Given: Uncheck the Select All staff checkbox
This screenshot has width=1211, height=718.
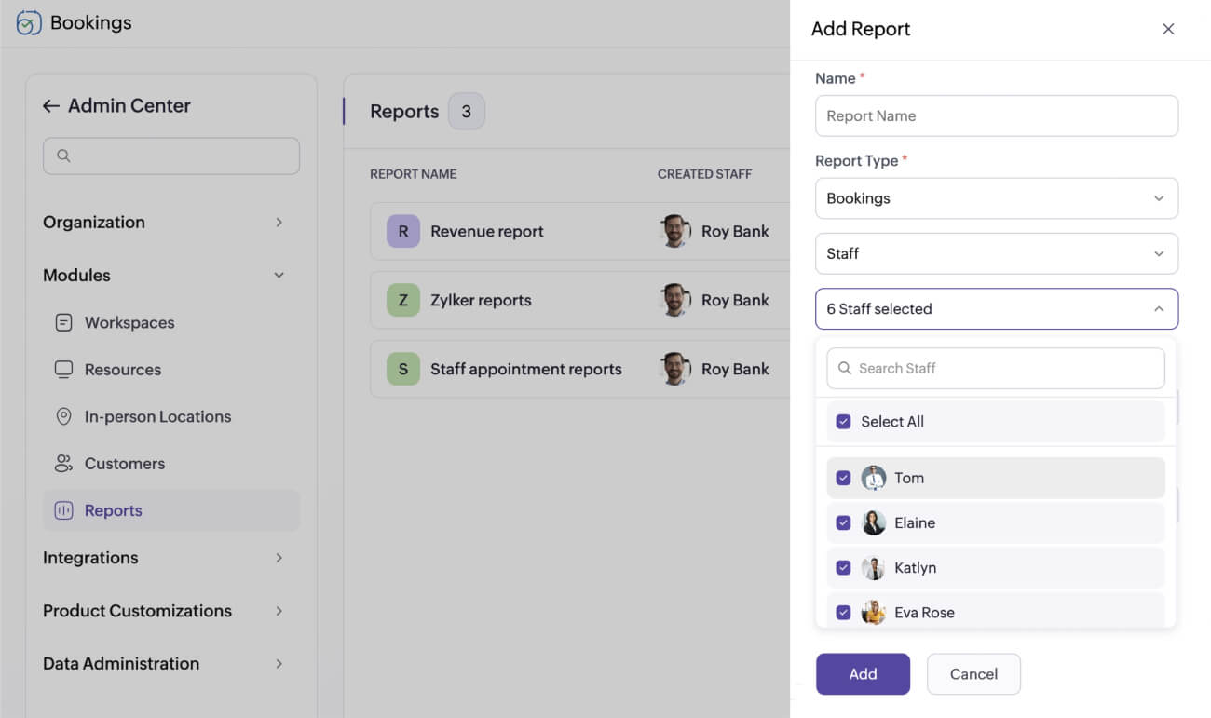Looking at the screenshot, I should (843, 421).
